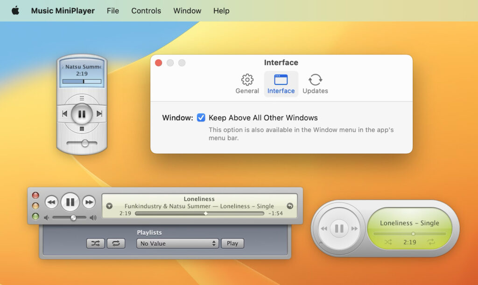Click the song progress slider on the gray player
Screen dimensions: 478x285
click(x=205, y=214)
